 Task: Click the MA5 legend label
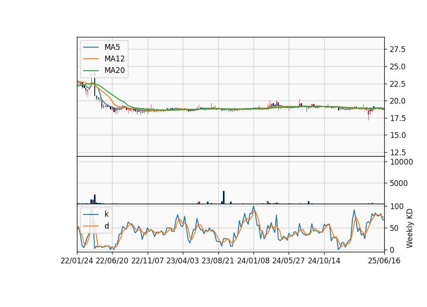(x=112, y=47)
